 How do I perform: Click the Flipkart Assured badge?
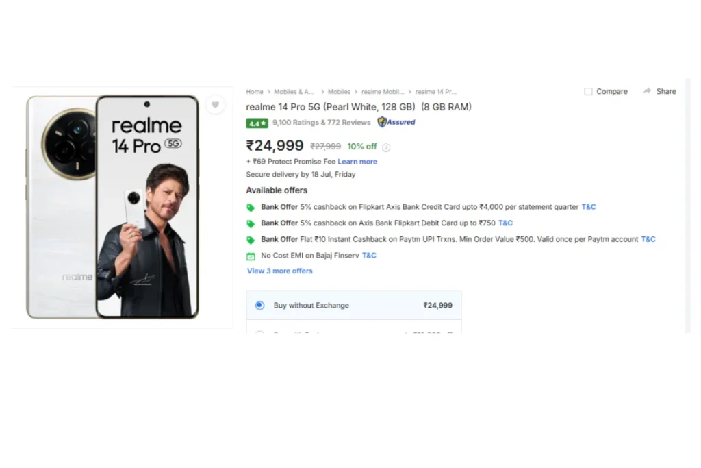(x=396, y=122)
